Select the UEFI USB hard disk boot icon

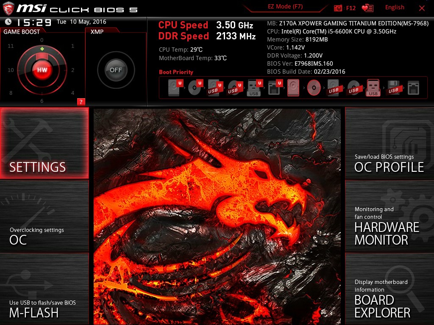point(215,88)
